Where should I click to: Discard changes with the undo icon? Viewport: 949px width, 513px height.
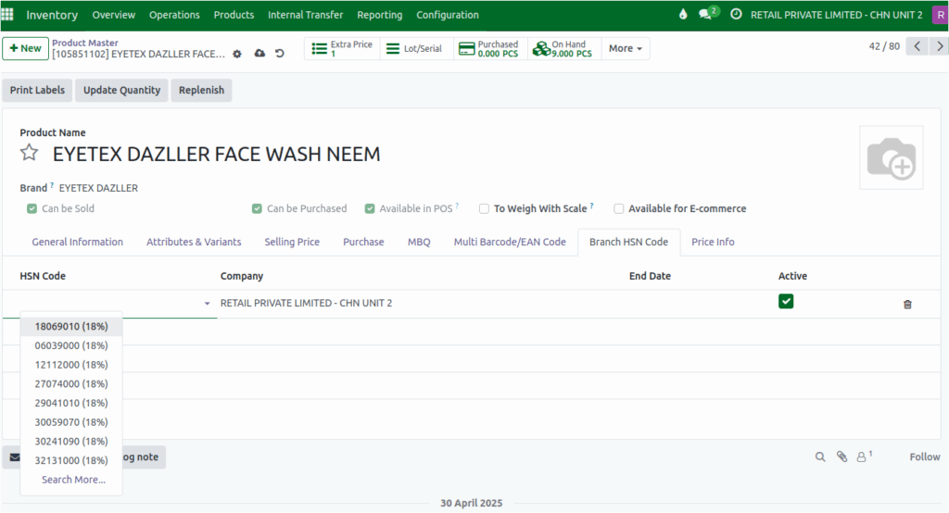point(280,53)
